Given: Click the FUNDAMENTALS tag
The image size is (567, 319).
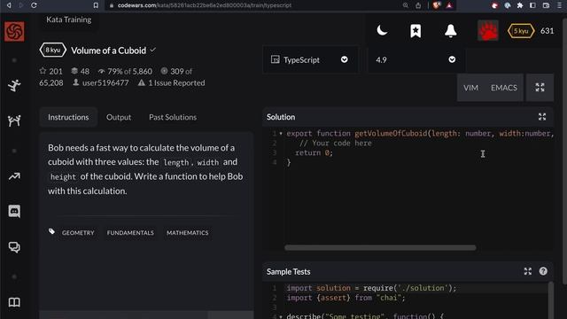Looking at the screenshot, I should coord(130,233).
